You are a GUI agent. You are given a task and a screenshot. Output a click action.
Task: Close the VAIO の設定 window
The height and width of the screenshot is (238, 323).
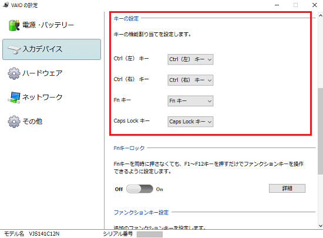pos(314,5)
